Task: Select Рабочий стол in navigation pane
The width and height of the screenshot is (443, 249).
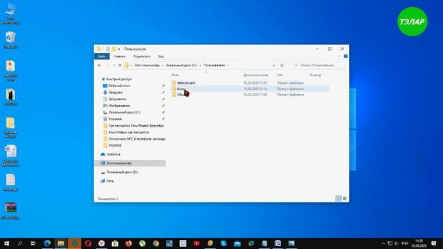Action: click(x=119, y=86)
